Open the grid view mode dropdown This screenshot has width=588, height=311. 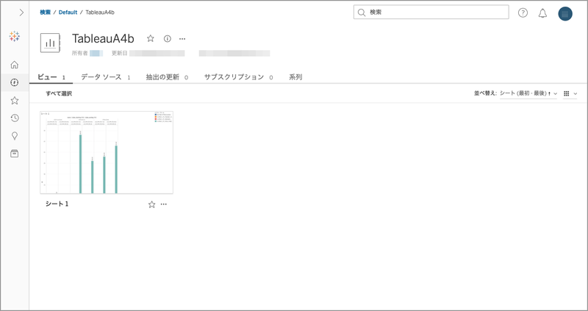tap(570, 93)
